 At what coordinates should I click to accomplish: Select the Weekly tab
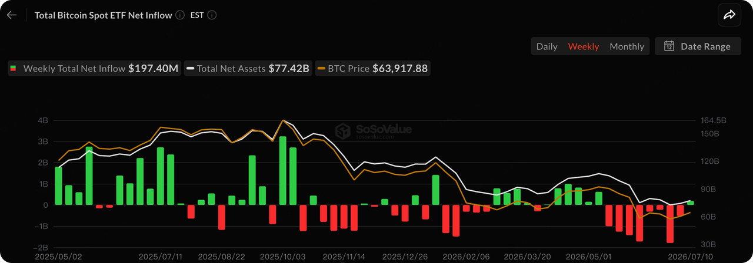click(584, 46)
